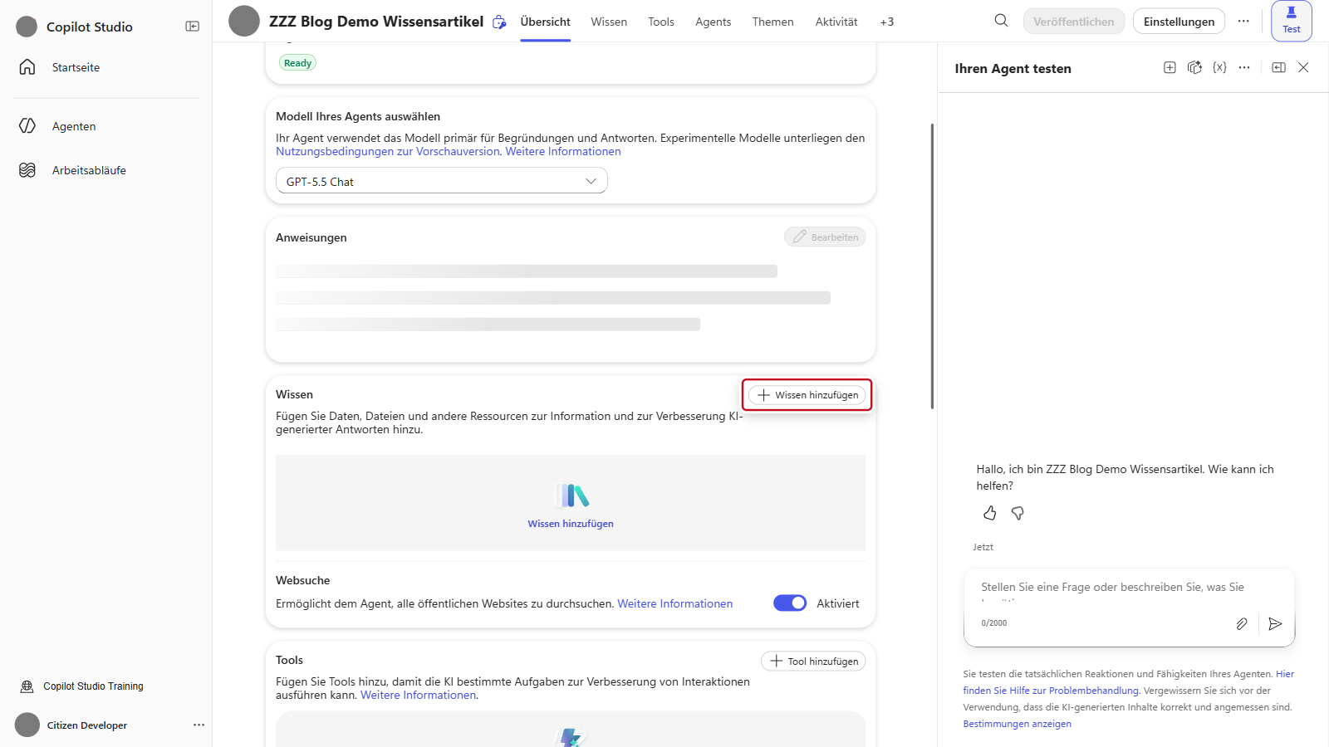Switch to the Themen tab
Image resolution: width=1329 pixels, height=747 pixels.
(x=773, y=22)
